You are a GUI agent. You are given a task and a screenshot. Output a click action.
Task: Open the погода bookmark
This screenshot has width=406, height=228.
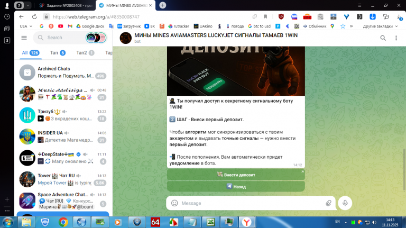[x=235, y=26]
